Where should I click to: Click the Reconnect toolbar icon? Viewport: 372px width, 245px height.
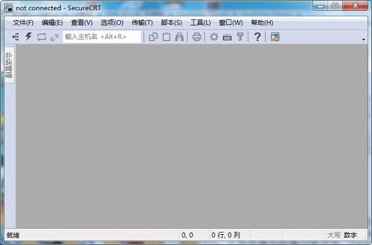[x=41, y=37]
